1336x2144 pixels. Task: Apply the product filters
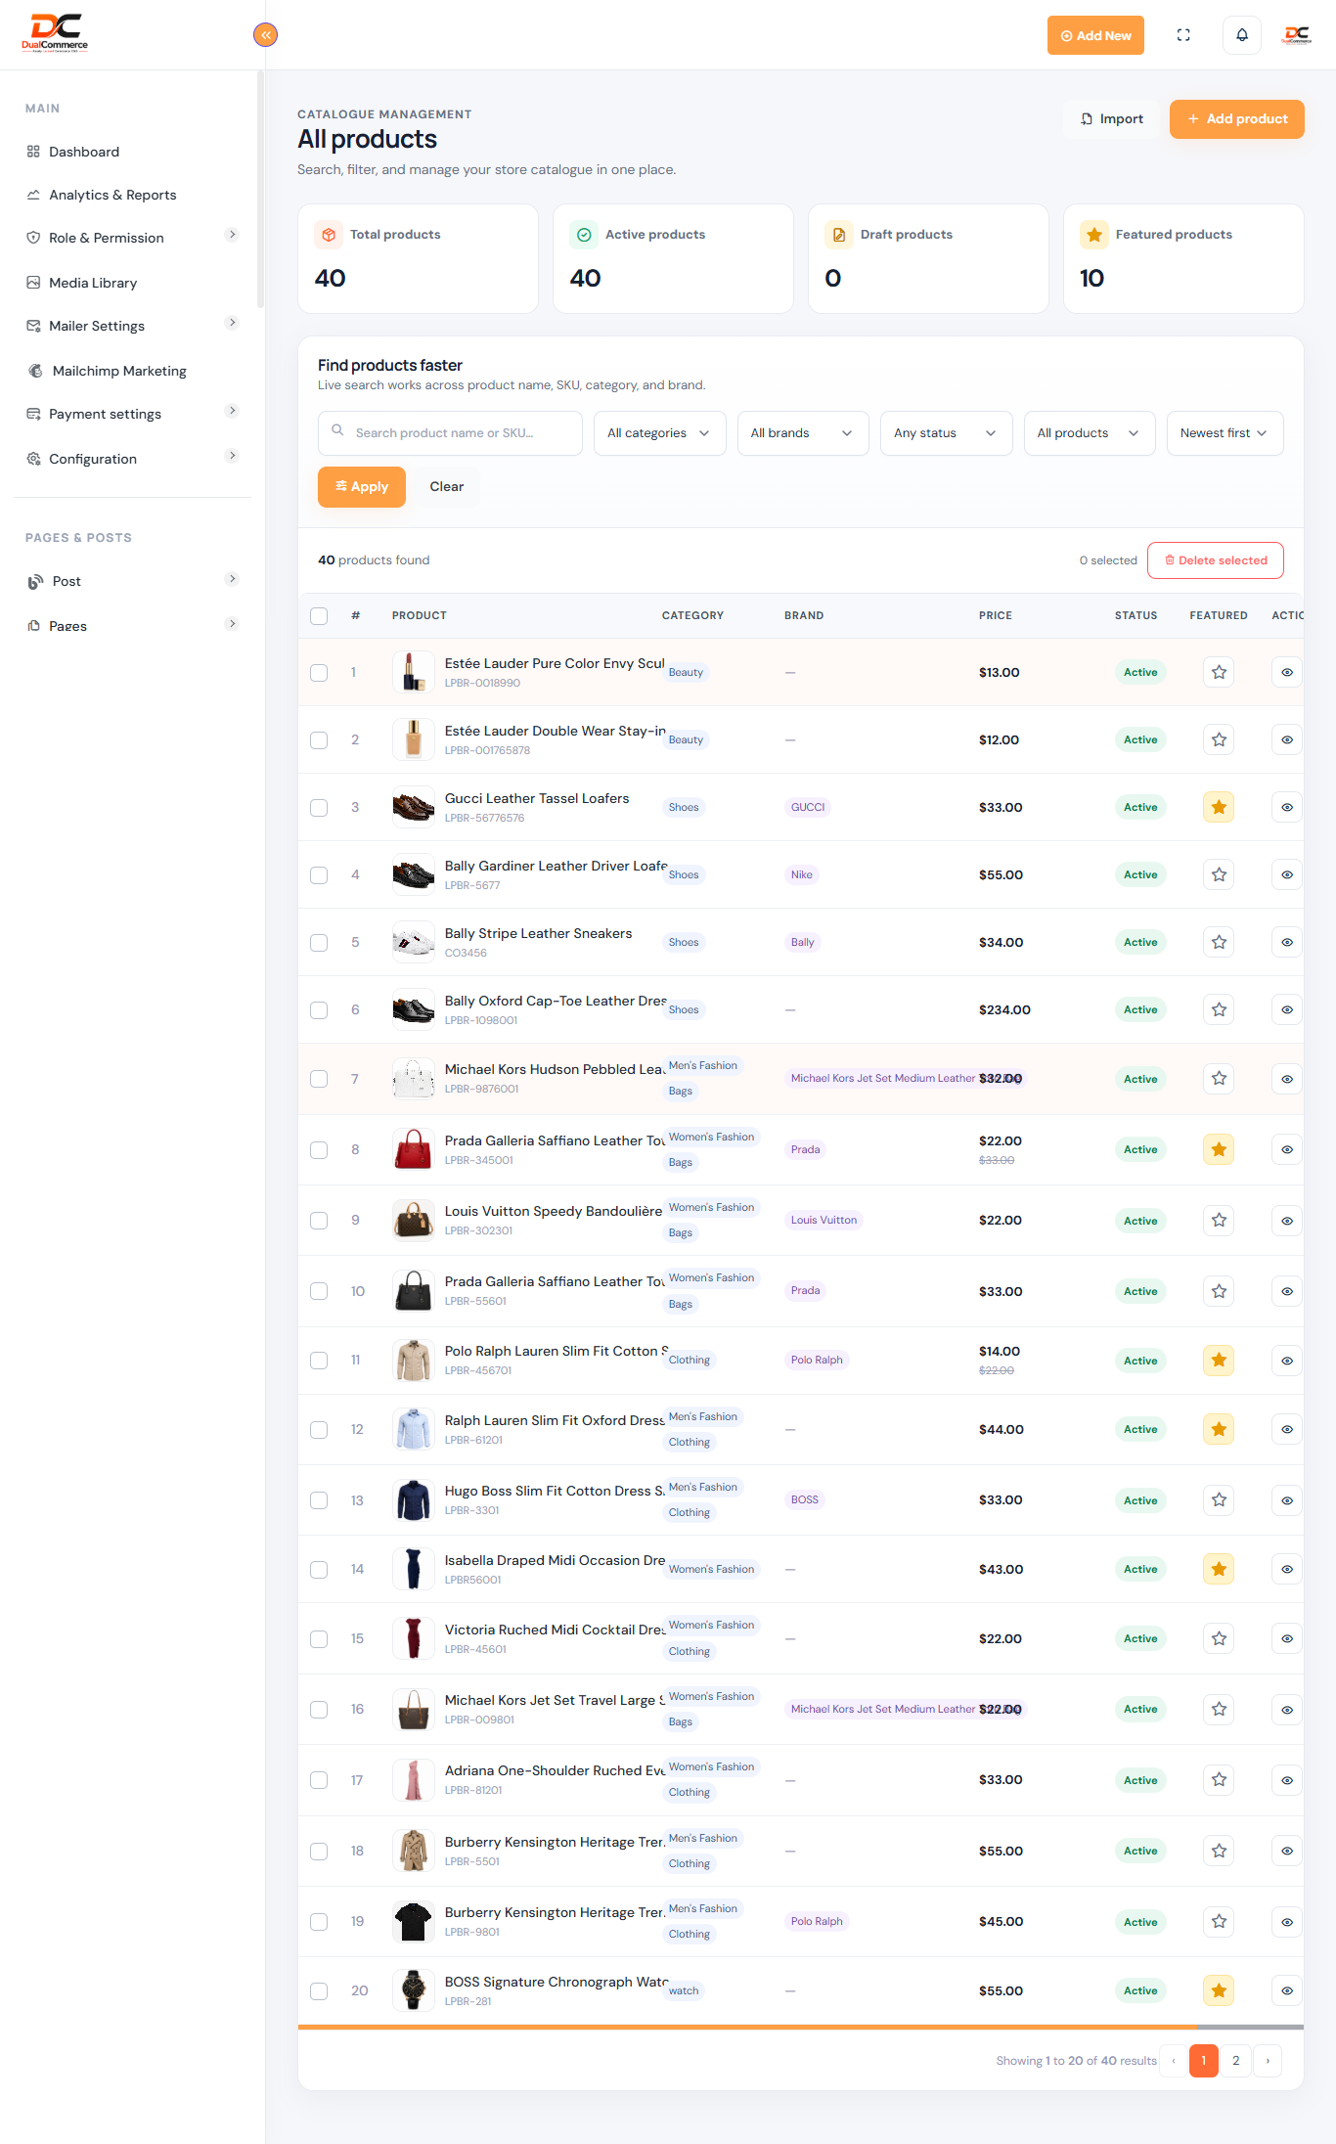coord(362,487)
